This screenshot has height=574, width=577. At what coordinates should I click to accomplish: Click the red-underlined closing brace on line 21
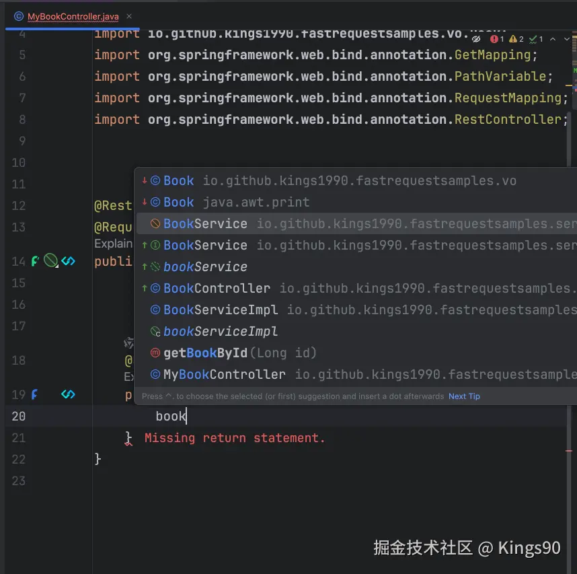[x=128, y=438]
